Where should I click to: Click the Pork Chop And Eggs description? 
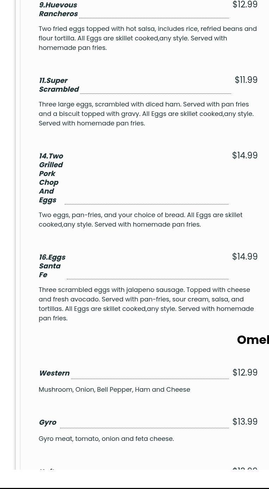click(x=140, y=220)
